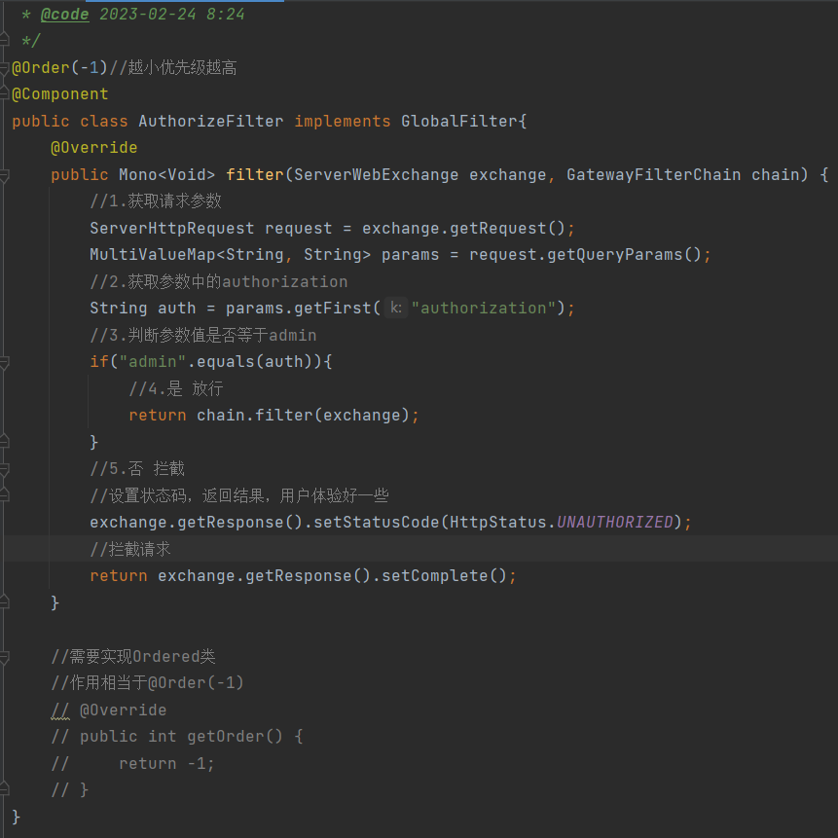Click the params variable declaration

410,255
